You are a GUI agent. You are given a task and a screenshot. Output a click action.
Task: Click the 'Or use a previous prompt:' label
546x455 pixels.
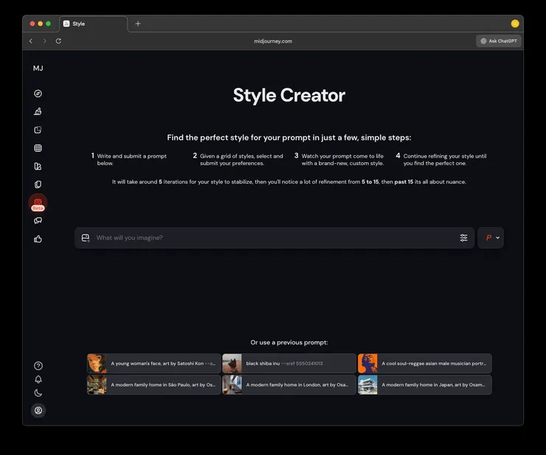[289, 343]
